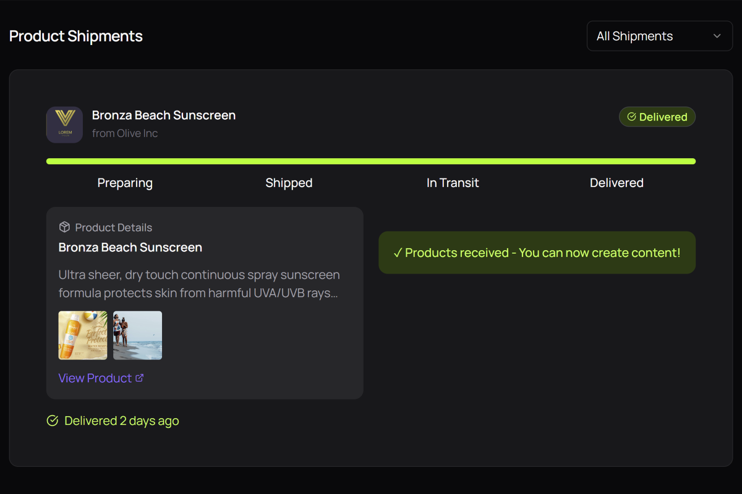
Task: Click the Delivered status badge
Action: pos(657,117)
